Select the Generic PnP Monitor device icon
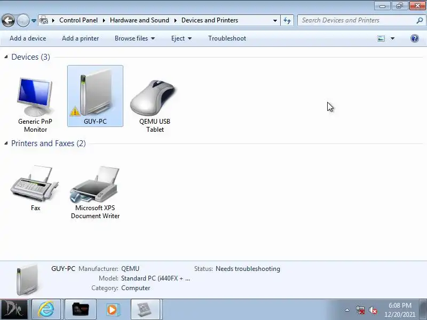This screenshot has height=320, width=427. 35,97
